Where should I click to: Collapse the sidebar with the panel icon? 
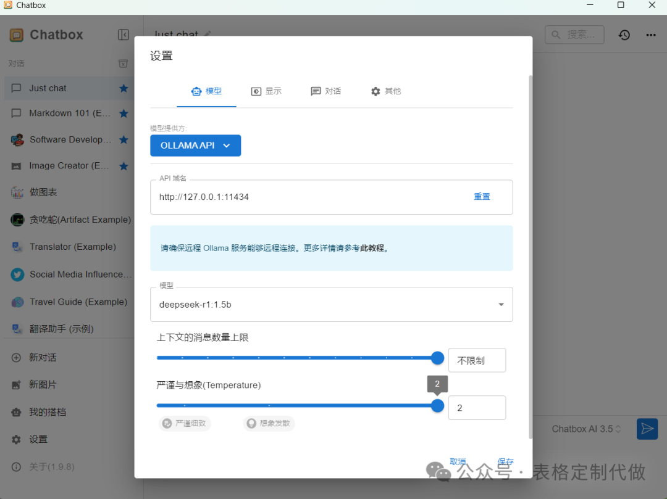point(124,35)
